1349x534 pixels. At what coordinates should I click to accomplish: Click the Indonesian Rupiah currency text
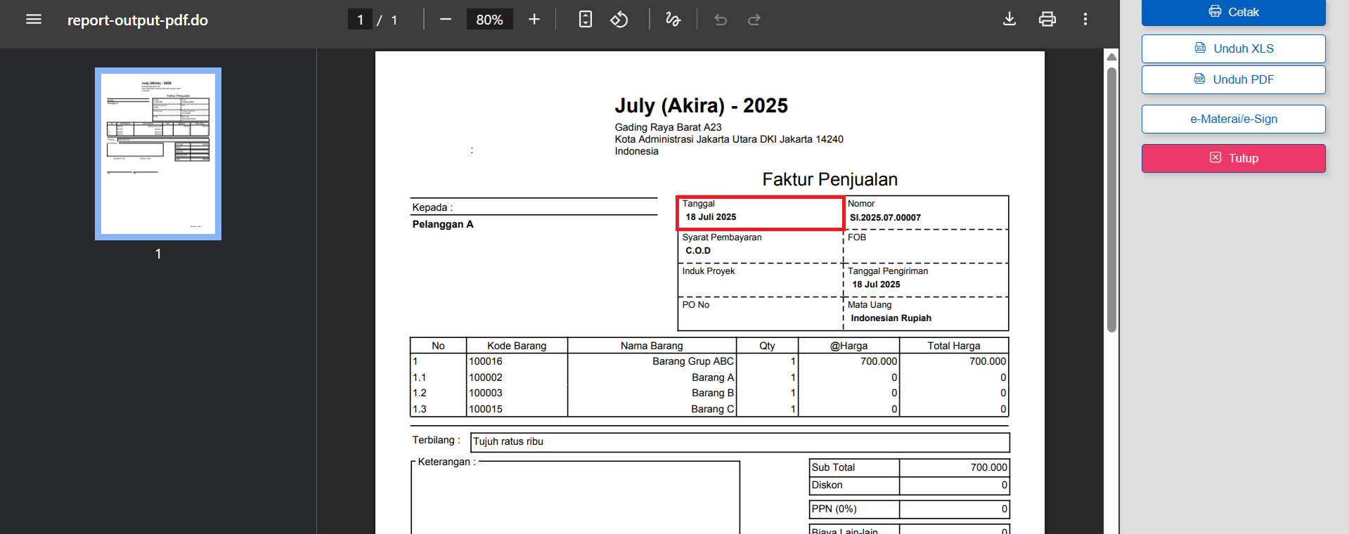tap(891, 318)
